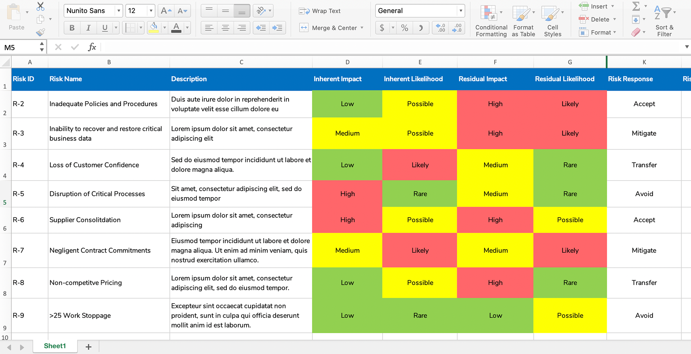Click Wrap Text
The image size is (691, 354).
coord(320,11)
